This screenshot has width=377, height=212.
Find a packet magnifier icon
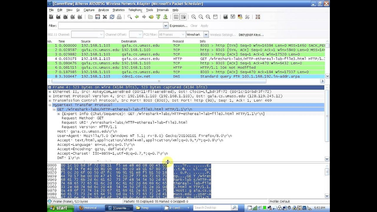click(x=130, y=17)
